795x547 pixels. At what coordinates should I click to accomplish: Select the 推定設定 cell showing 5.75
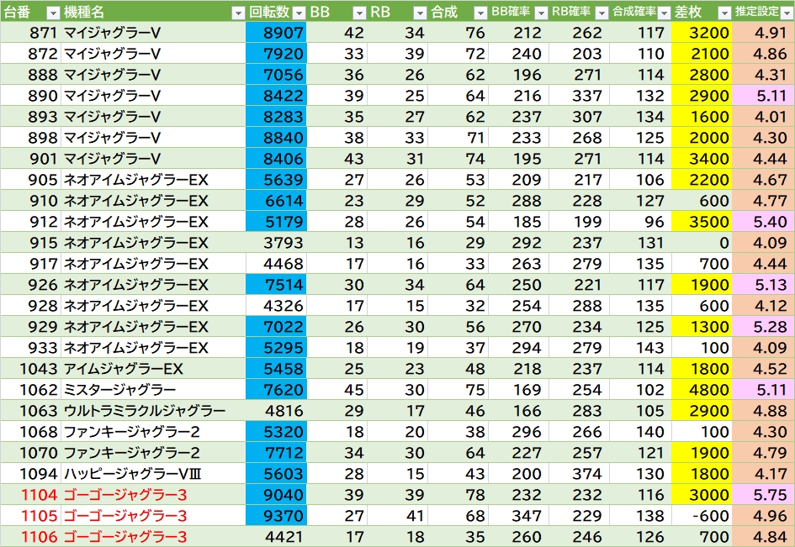coord(763,495)
